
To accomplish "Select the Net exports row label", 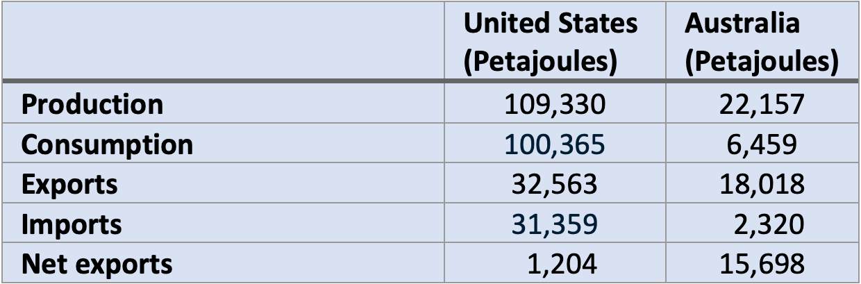I will 97,264.
